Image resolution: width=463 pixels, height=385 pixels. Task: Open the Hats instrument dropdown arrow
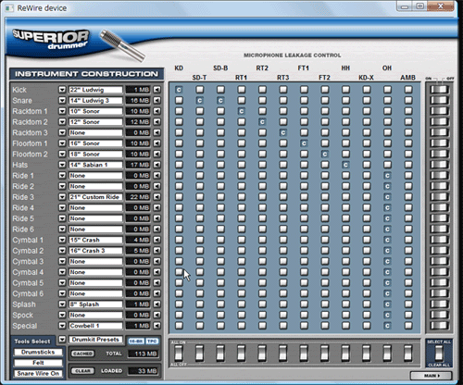pyautogui.click(x=62, y=165)
